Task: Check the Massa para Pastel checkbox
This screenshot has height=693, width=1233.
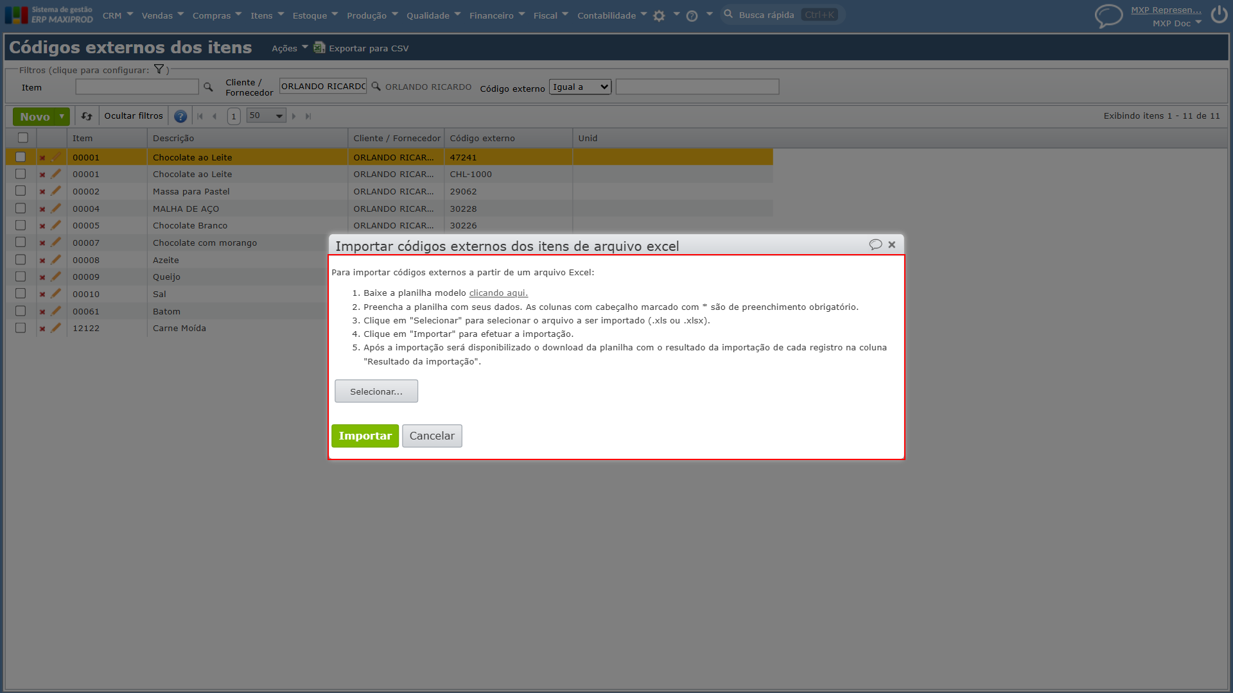Action: pos(21,191)
